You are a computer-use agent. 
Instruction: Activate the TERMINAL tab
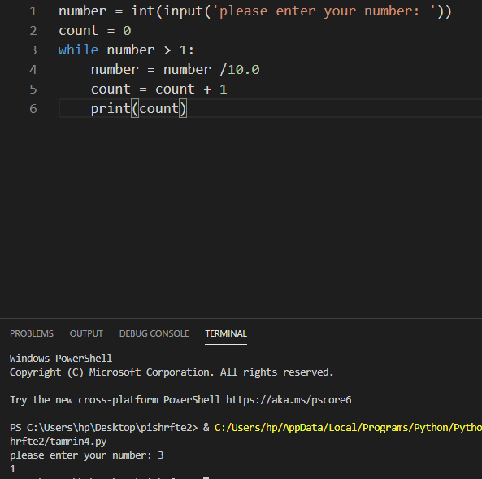pyautogui.click(x=226, y=333)
